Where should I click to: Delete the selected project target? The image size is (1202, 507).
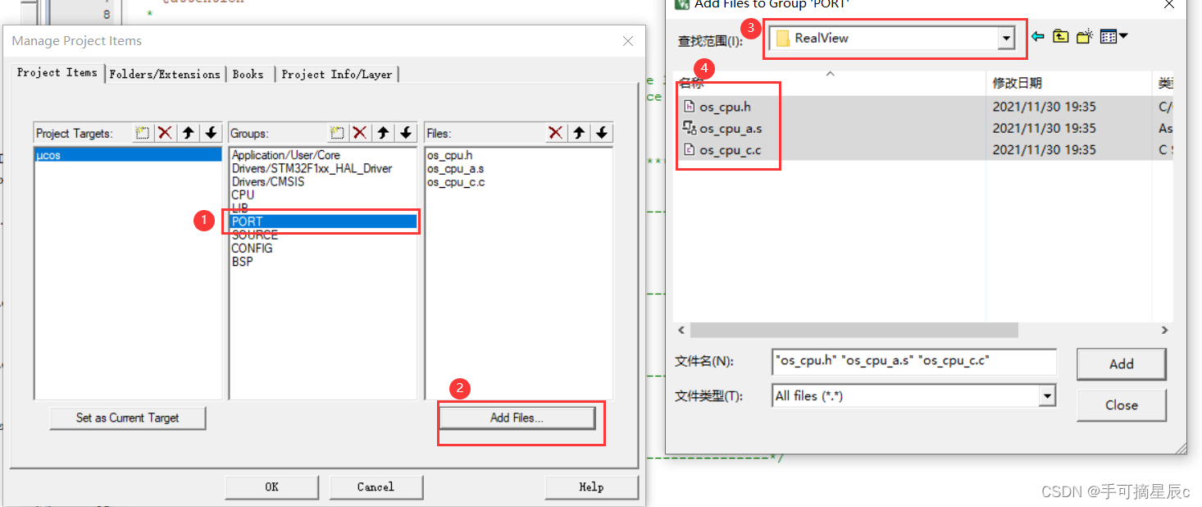165,133
